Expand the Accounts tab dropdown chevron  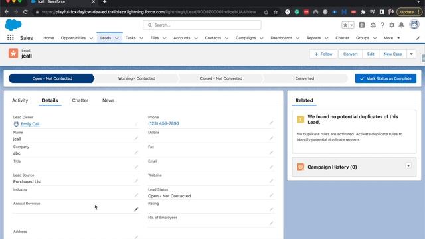196,38
